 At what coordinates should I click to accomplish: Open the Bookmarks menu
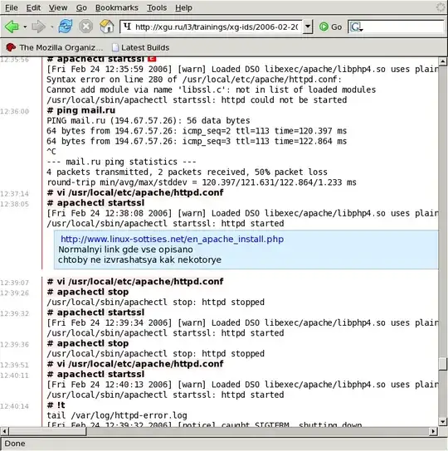[117, 7]
